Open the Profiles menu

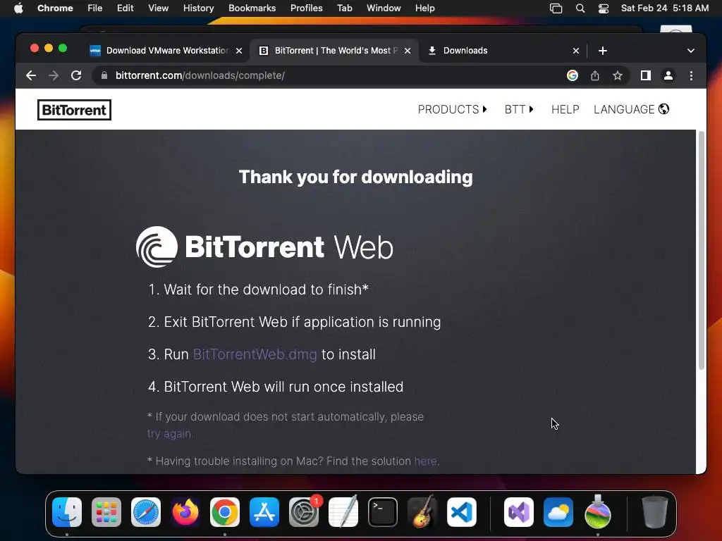point(307,8)
